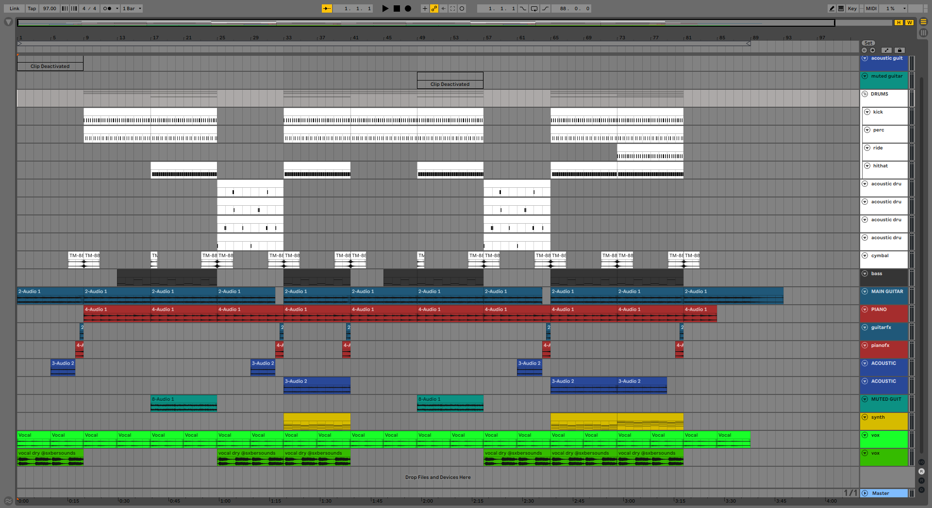
Task: Click the tempo field showing 97.00
Action: (50, 8)
